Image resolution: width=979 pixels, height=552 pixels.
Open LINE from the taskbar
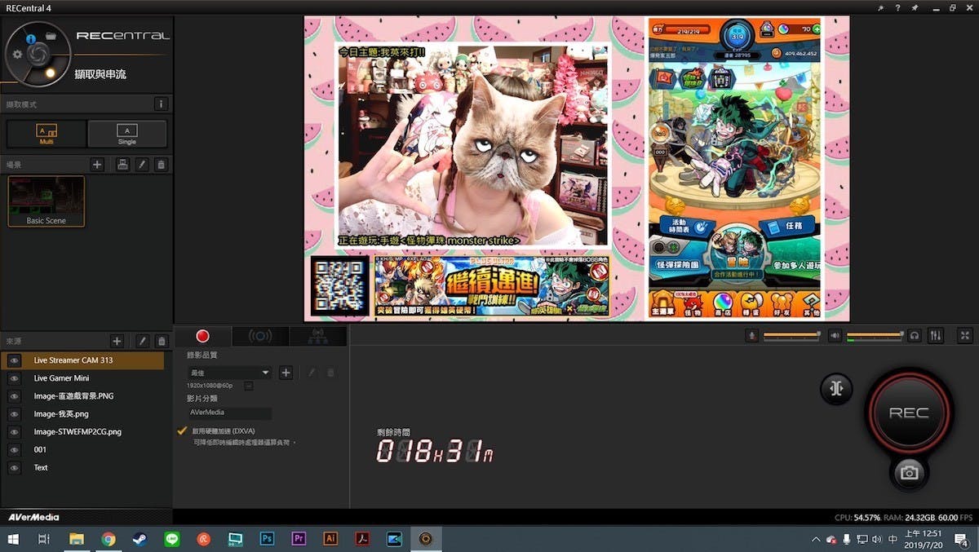[171, 539]
